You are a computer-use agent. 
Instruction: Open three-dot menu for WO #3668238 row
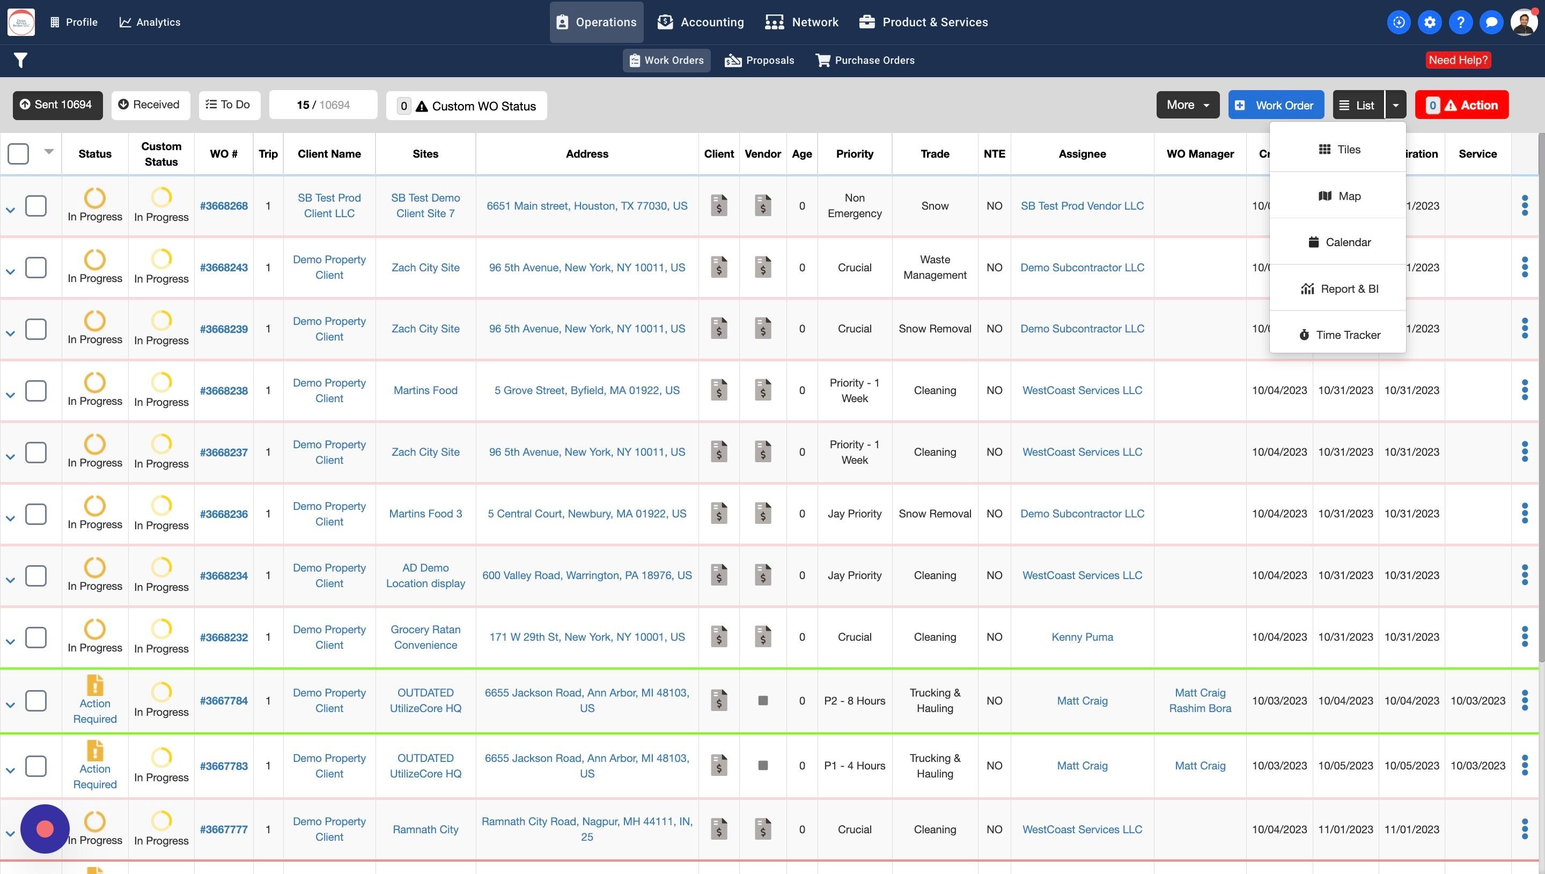pyautogui.click(x=1525, y=391)
